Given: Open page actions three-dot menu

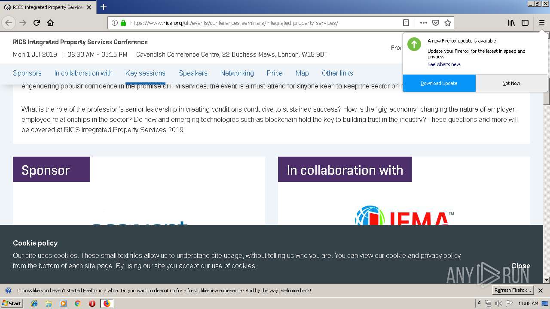Looking at the screenshot, I should [424, 23].
